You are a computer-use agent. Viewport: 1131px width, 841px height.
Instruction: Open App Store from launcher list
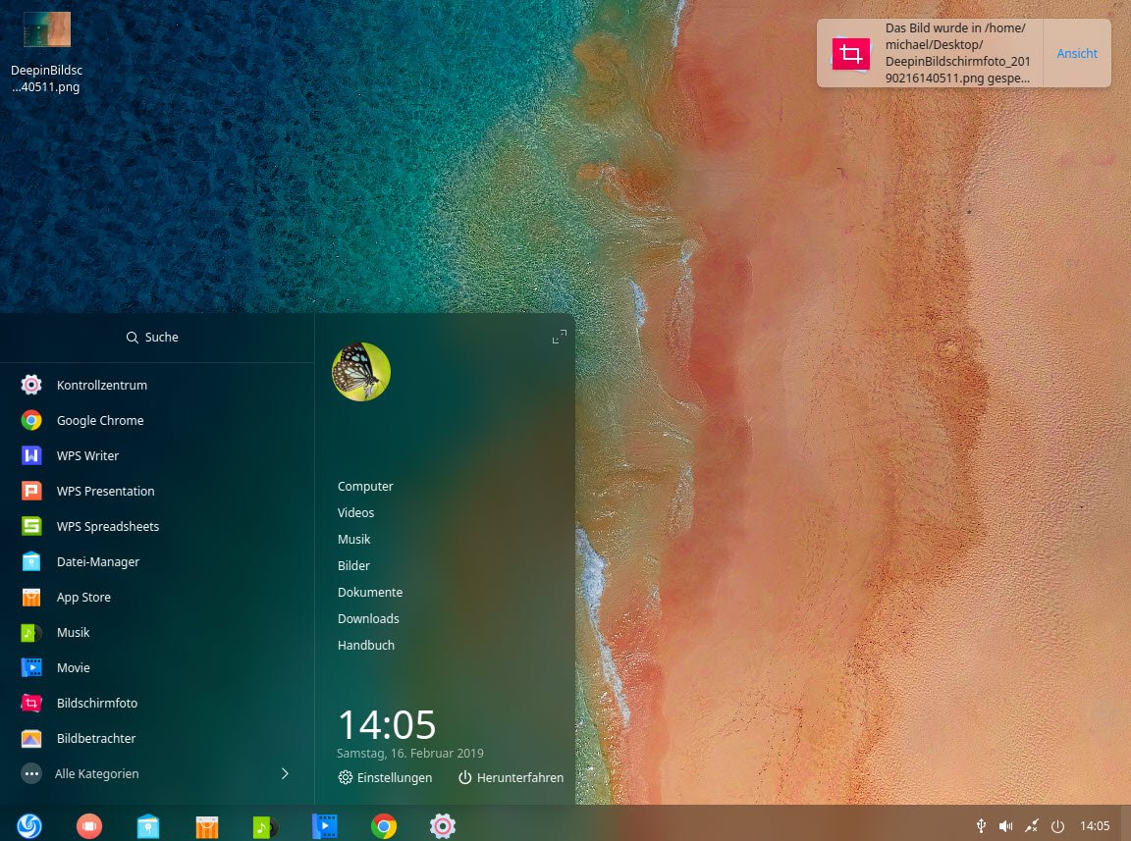click(156, 598)
